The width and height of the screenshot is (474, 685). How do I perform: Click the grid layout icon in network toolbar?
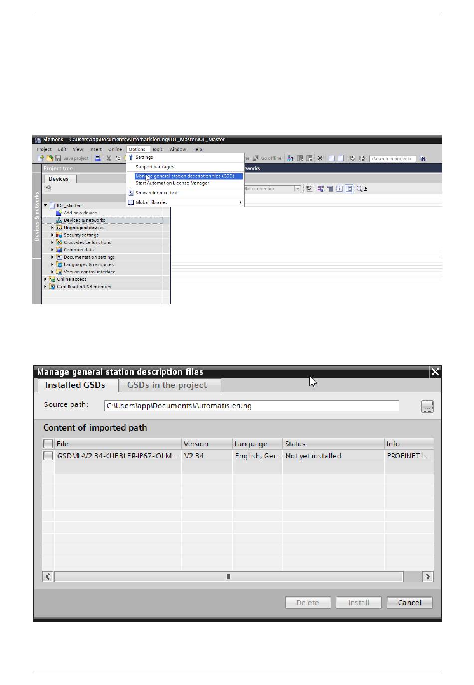(339, 189)
